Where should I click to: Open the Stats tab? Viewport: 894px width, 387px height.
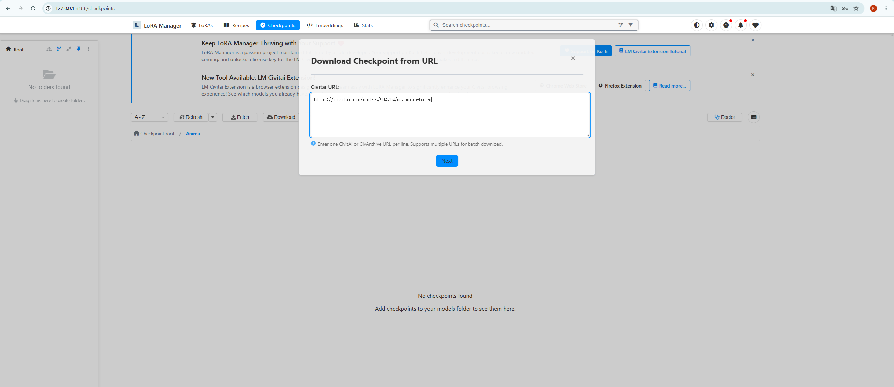click(x=364, y=25)
